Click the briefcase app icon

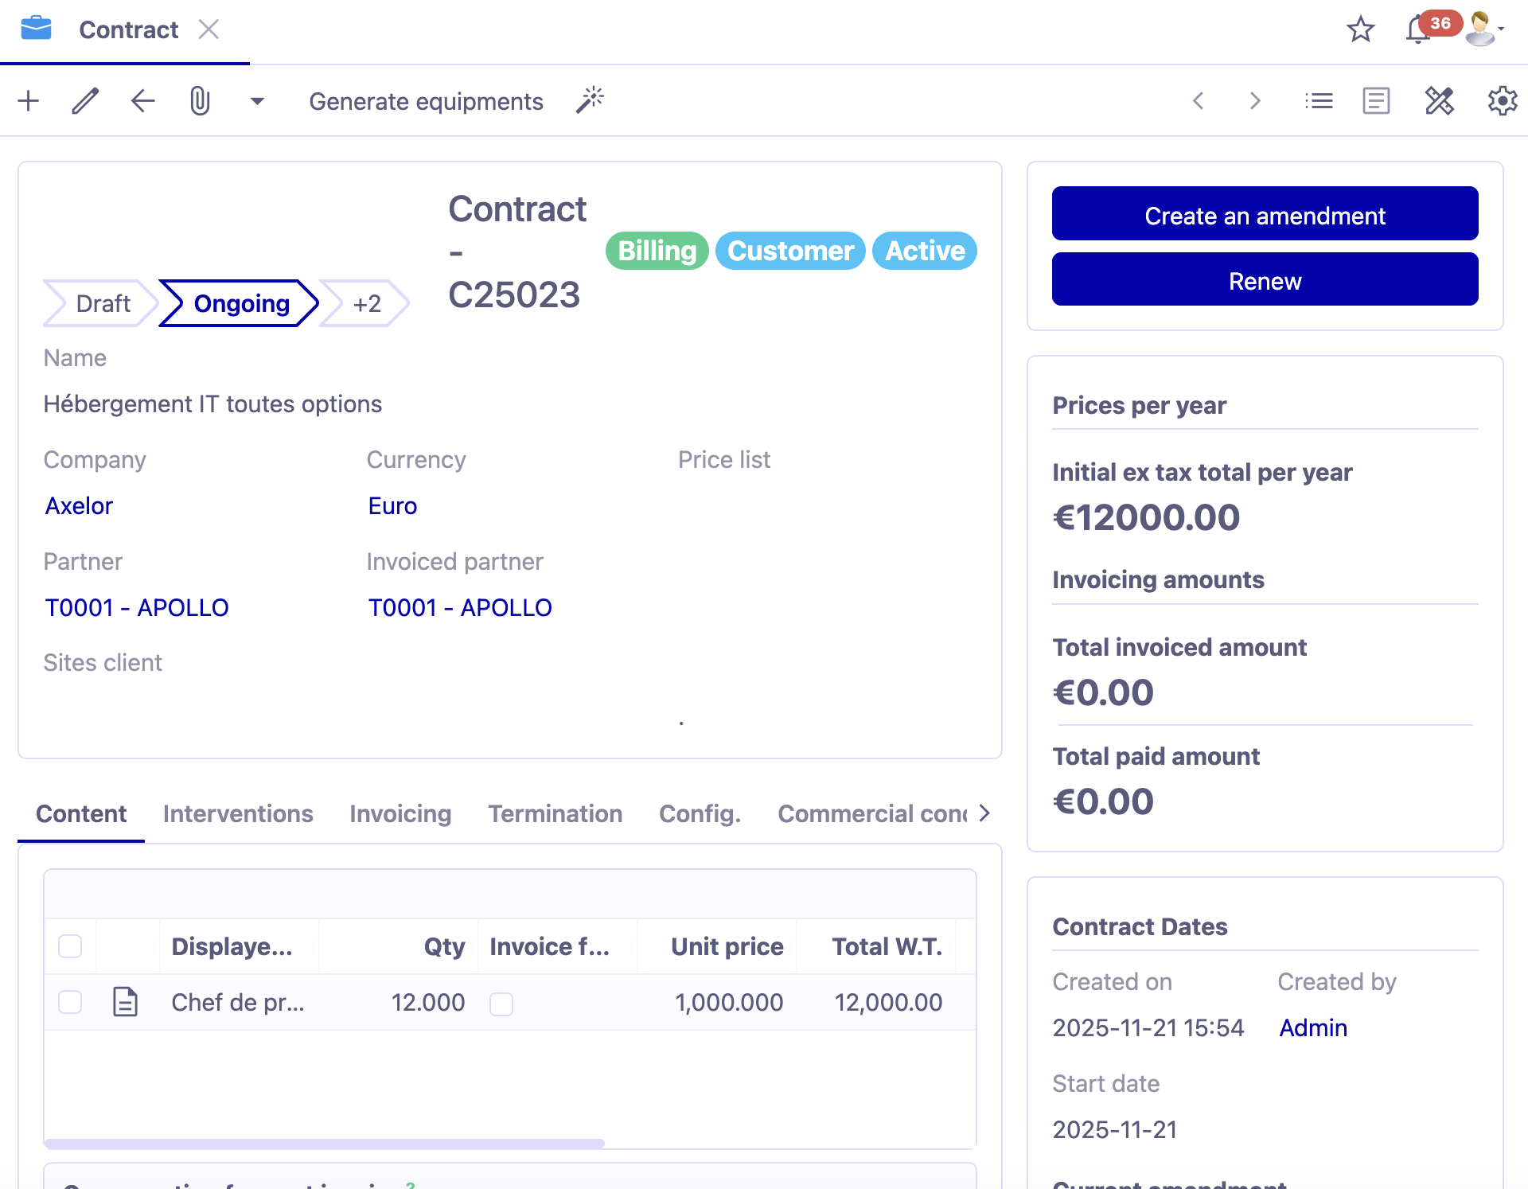(36, 29)
